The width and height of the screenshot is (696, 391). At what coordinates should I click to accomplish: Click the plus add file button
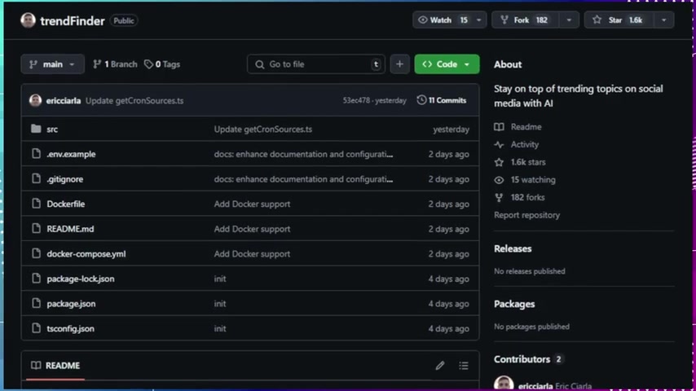pos(399,64)
